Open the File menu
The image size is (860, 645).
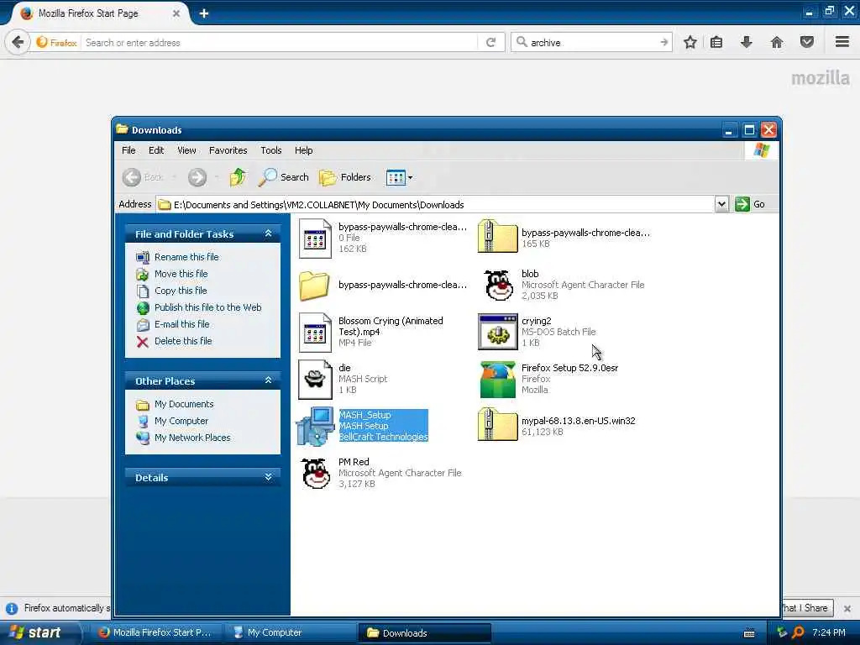coord(128,150)
